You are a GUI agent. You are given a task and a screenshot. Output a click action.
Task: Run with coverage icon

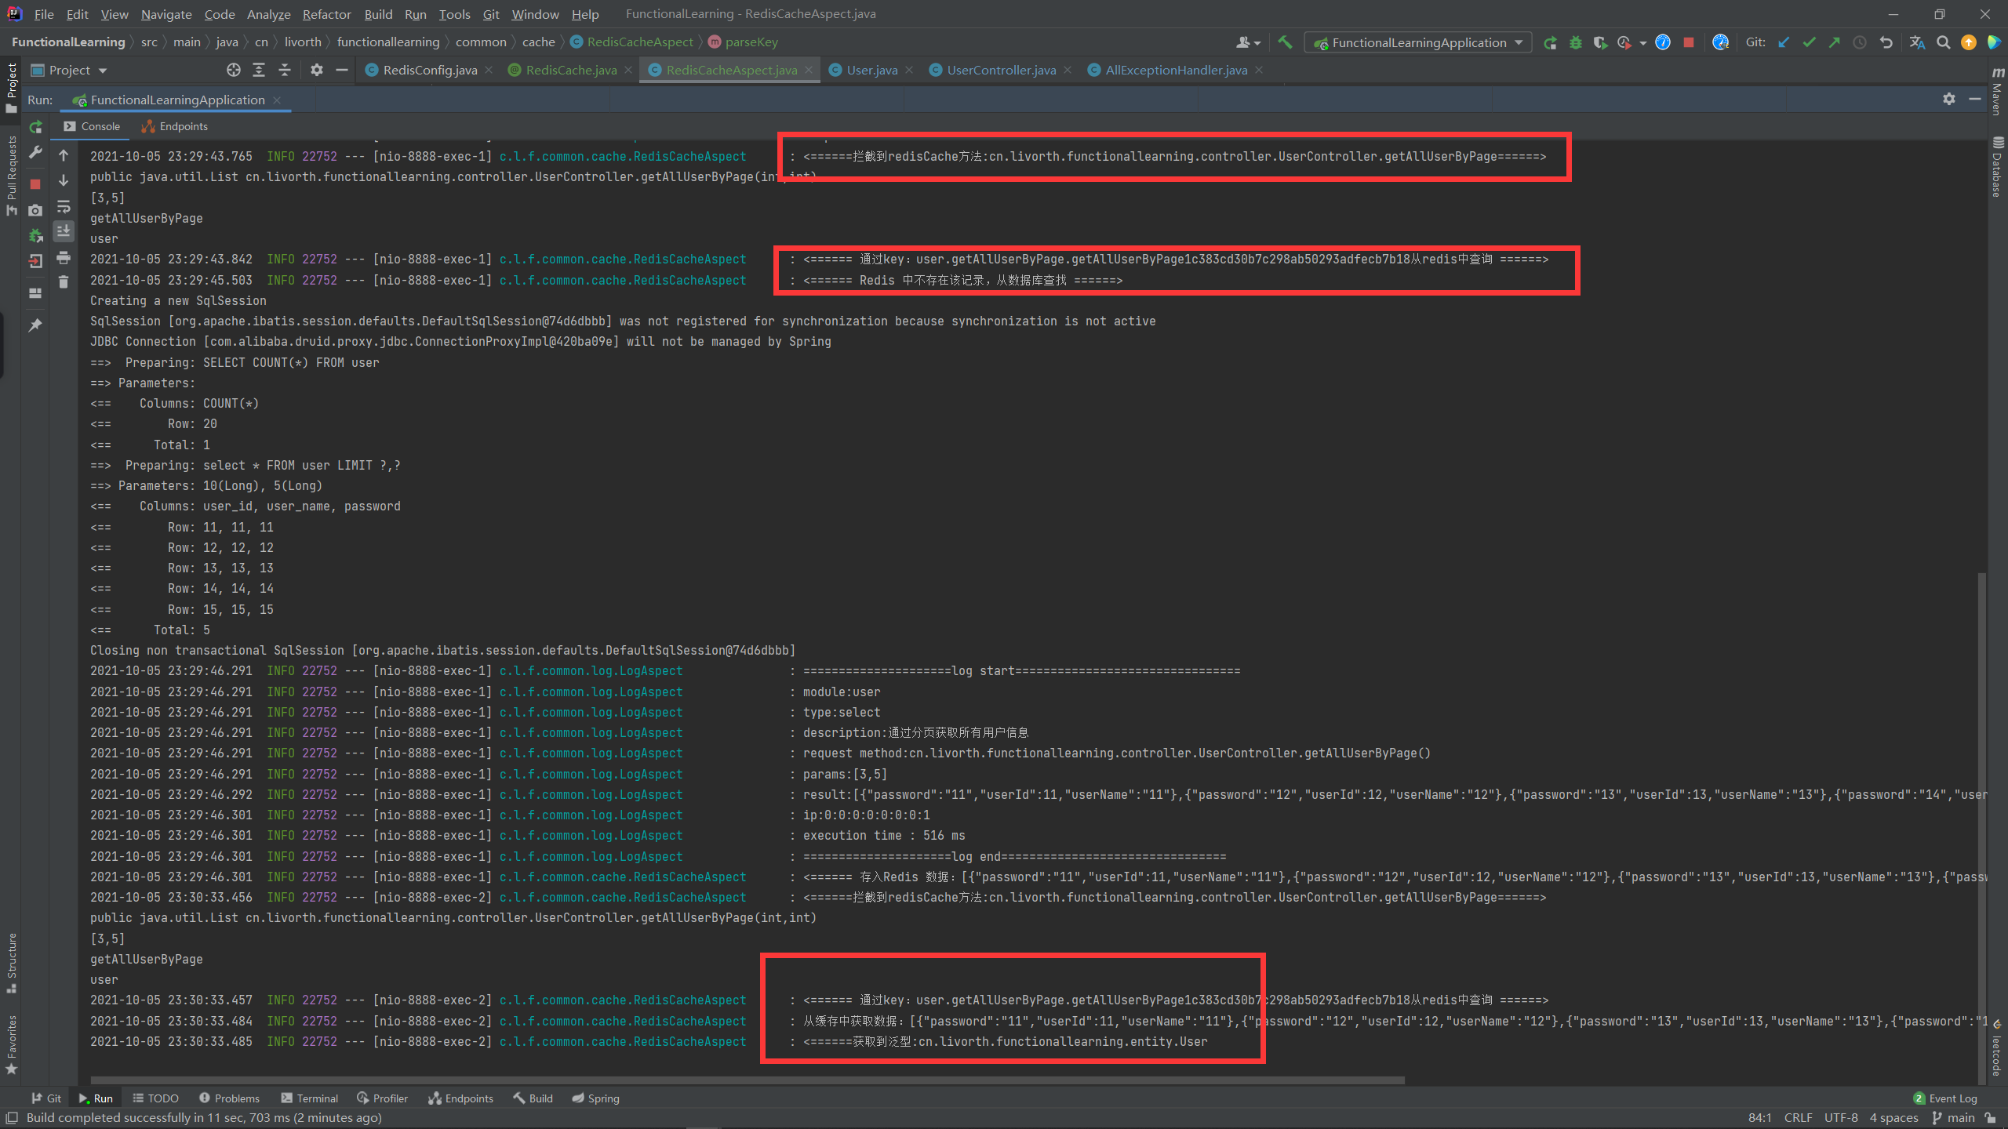tap(1600, 42)
